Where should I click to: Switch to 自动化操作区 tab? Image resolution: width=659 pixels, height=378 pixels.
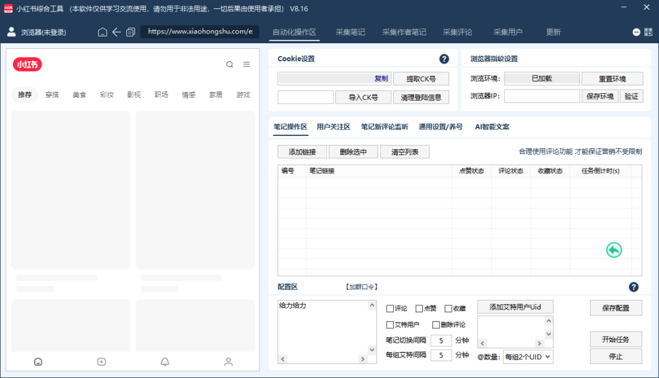tap(294, 32)
